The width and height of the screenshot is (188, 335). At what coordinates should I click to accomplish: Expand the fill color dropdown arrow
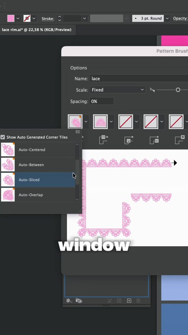click(18, 18)
